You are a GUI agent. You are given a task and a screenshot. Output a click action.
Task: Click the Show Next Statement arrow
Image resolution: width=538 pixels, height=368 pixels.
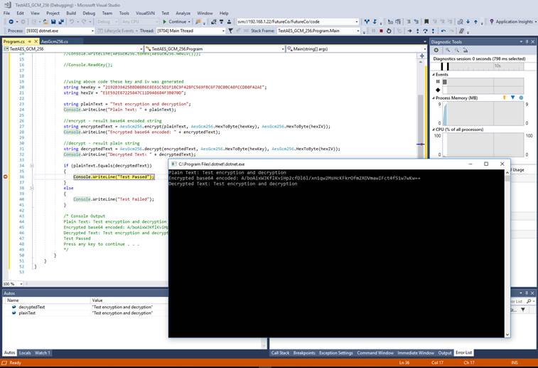coord(409,31)
